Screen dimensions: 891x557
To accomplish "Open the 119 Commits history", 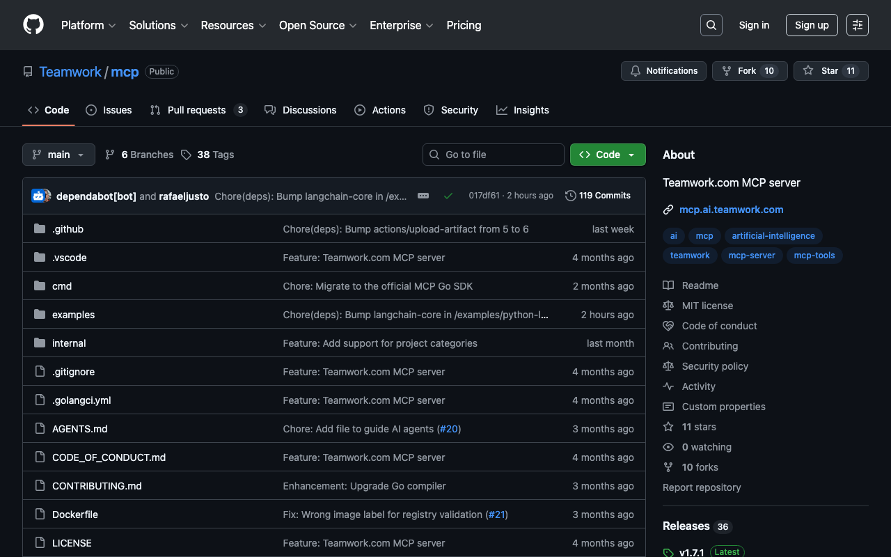I will 598,196.
